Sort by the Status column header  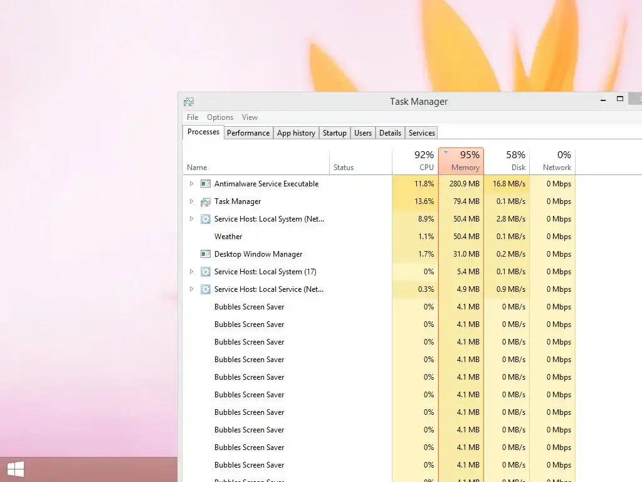(360, 161)
